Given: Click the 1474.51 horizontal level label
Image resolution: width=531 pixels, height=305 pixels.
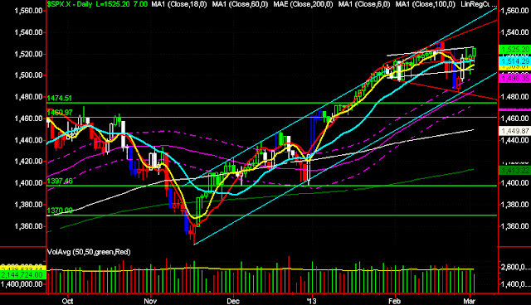Looking at the screenshot, I should pyautogui.click(x=60, y=99).
